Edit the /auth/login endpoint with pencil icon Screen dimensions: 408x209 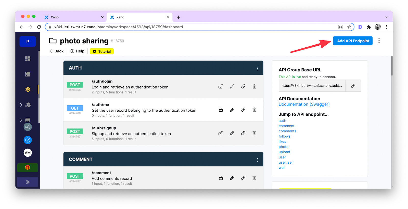tap(232, 86)
